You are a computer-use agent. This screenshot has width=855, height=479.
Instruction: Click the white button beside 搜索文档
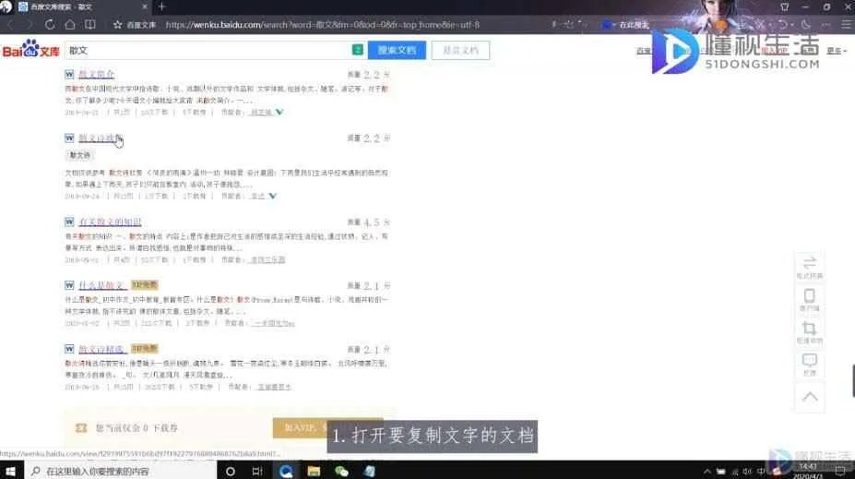pos(460,50)
